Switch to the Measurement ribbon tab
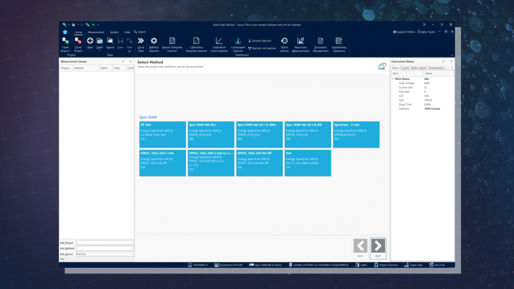 click(96, 32)
